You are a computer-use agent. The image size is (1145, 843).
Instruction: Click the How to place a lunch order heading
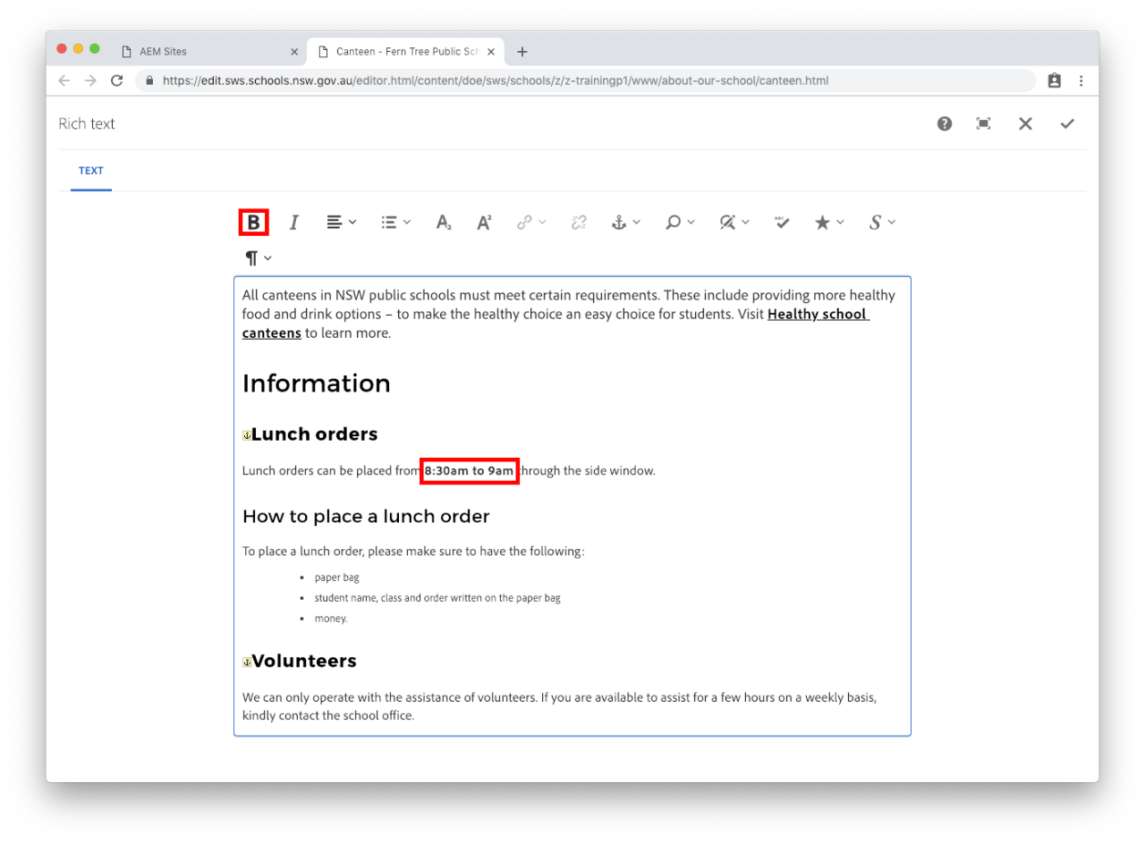point(366,517)
